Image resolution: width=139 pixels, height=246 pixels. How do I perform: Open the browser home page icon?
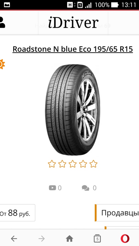(x=69, y=239)
